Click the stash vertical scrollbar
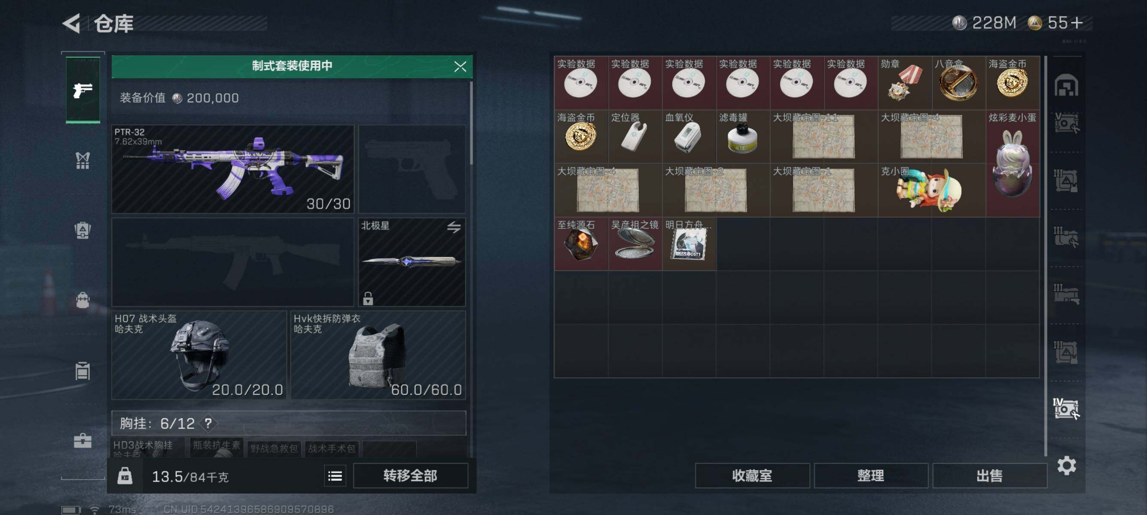Image resolution: width=1147 pixels, height=515 pixels. [x=1045, y=256]
